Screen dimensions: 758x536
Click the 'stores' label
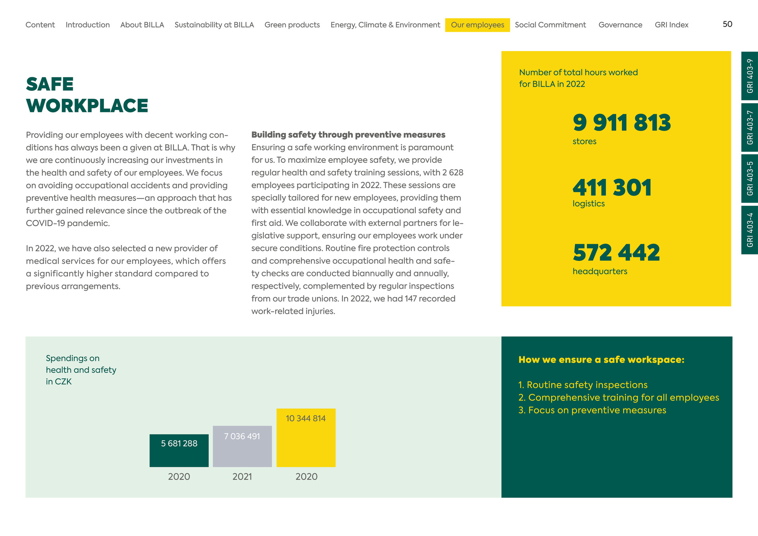point(584,141)
